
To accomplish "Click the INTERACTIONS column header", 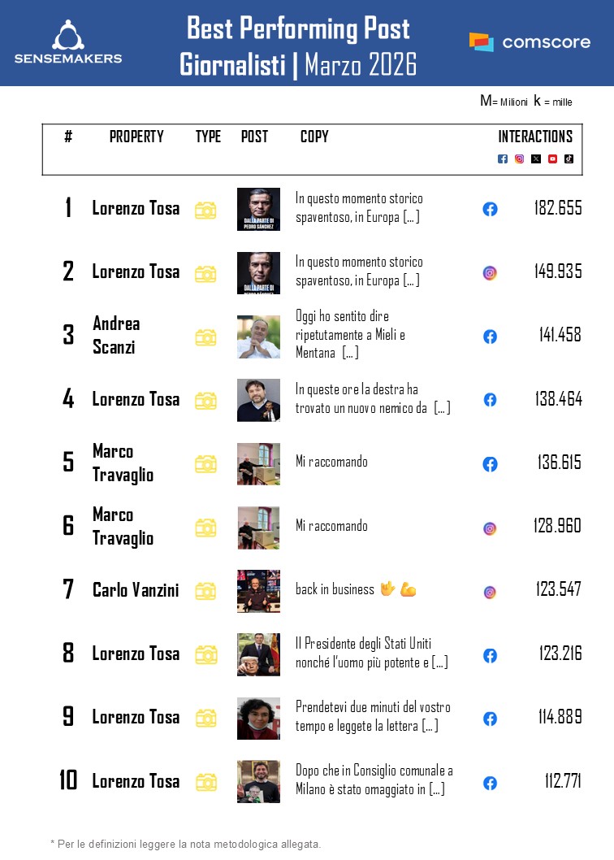I will pyautogui.click(x=535, y=137).
